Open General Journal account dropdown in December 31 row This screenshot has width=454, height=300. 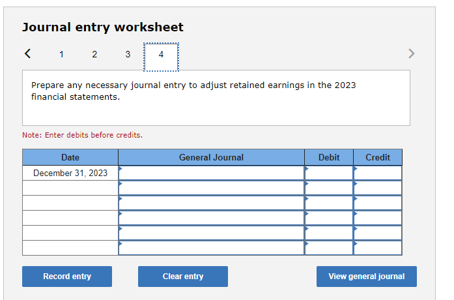[x=211, y=173]
